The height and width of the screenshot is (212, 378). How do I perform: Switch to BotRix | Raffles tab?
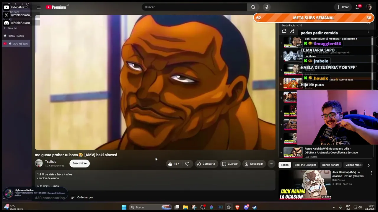(17, 36)
